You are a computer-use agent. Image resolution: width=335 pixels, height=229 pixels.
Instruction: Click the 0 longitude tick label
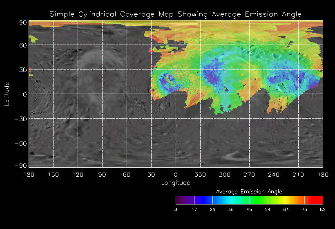[x=176, y=175]
